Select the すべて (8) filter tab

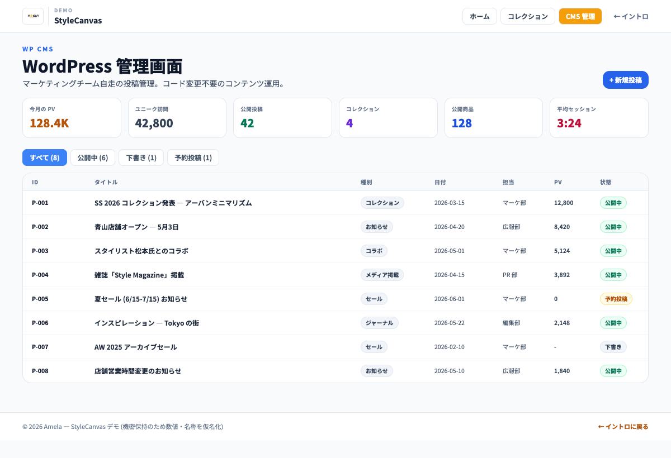pyautogui.click(x=45, y=158)
